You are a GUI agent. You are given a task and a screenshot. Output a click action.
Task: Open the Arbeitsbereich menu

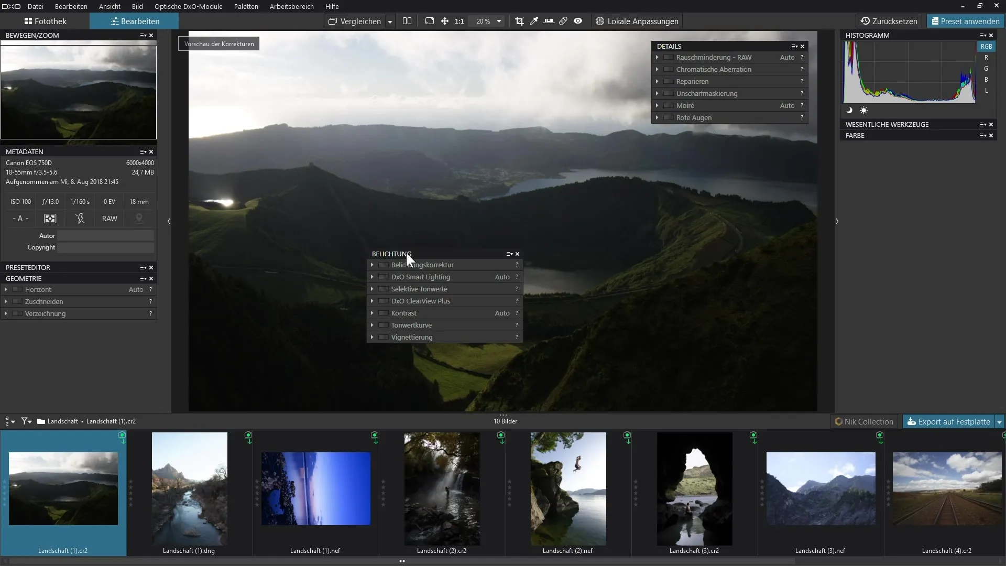291,6
